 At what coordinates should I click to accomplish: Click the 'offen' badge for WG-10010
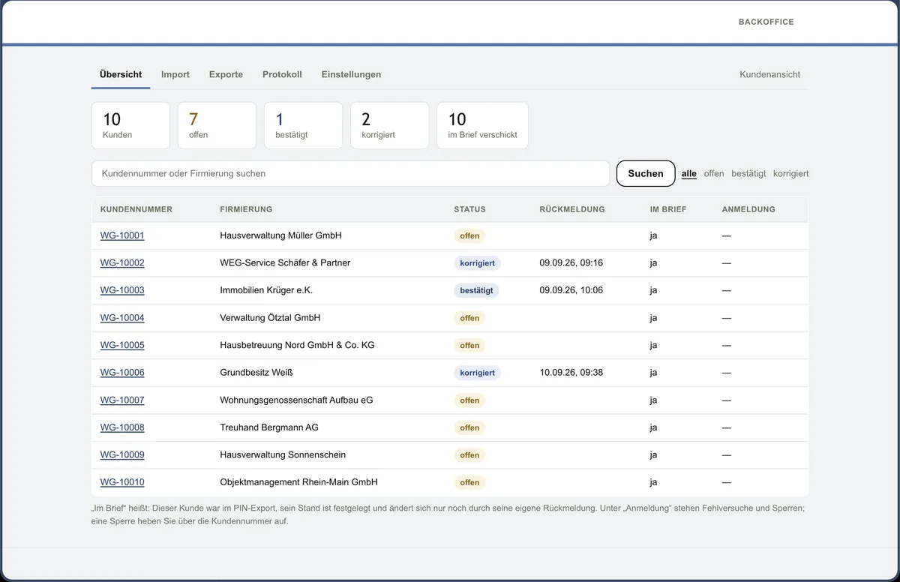coord(469,482)
